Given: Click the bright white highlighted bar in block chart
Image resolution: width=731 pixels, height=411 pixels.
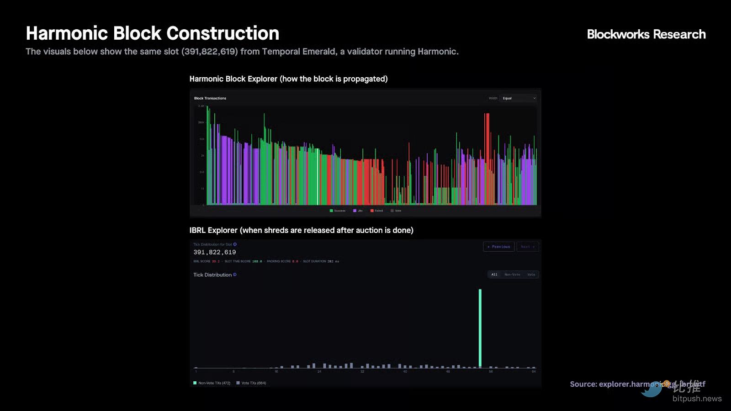Looking at the screenshot, I should pyautogui.click(x=318, y=177).
